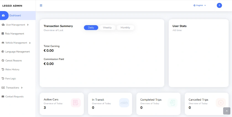
Task: Open Contact Requests from the sidebar
Action: 14,97
